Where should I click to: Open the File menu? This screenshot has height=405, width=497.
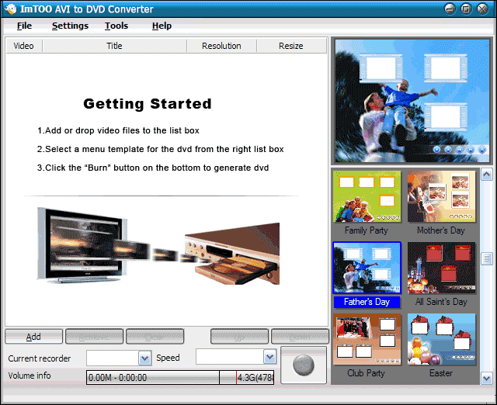point(24,26)
